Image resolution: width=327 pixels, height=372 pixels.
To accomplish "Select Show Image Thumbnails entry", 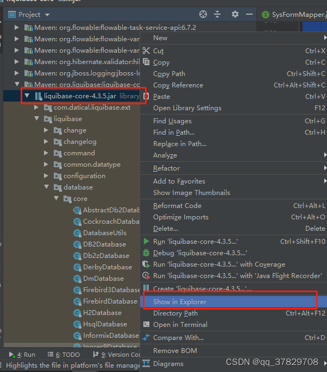I will [234, 192].
